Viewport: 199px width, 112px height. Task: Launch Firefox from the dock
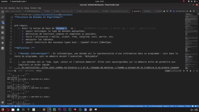(2, 110)
